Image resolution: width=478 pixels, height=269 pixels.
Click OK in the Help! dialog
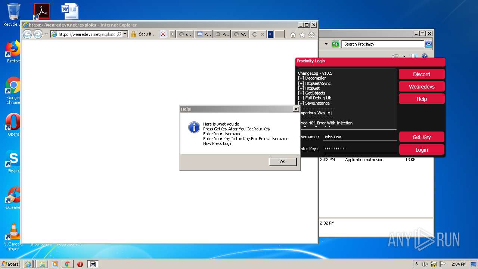click(x=283, y=162)
